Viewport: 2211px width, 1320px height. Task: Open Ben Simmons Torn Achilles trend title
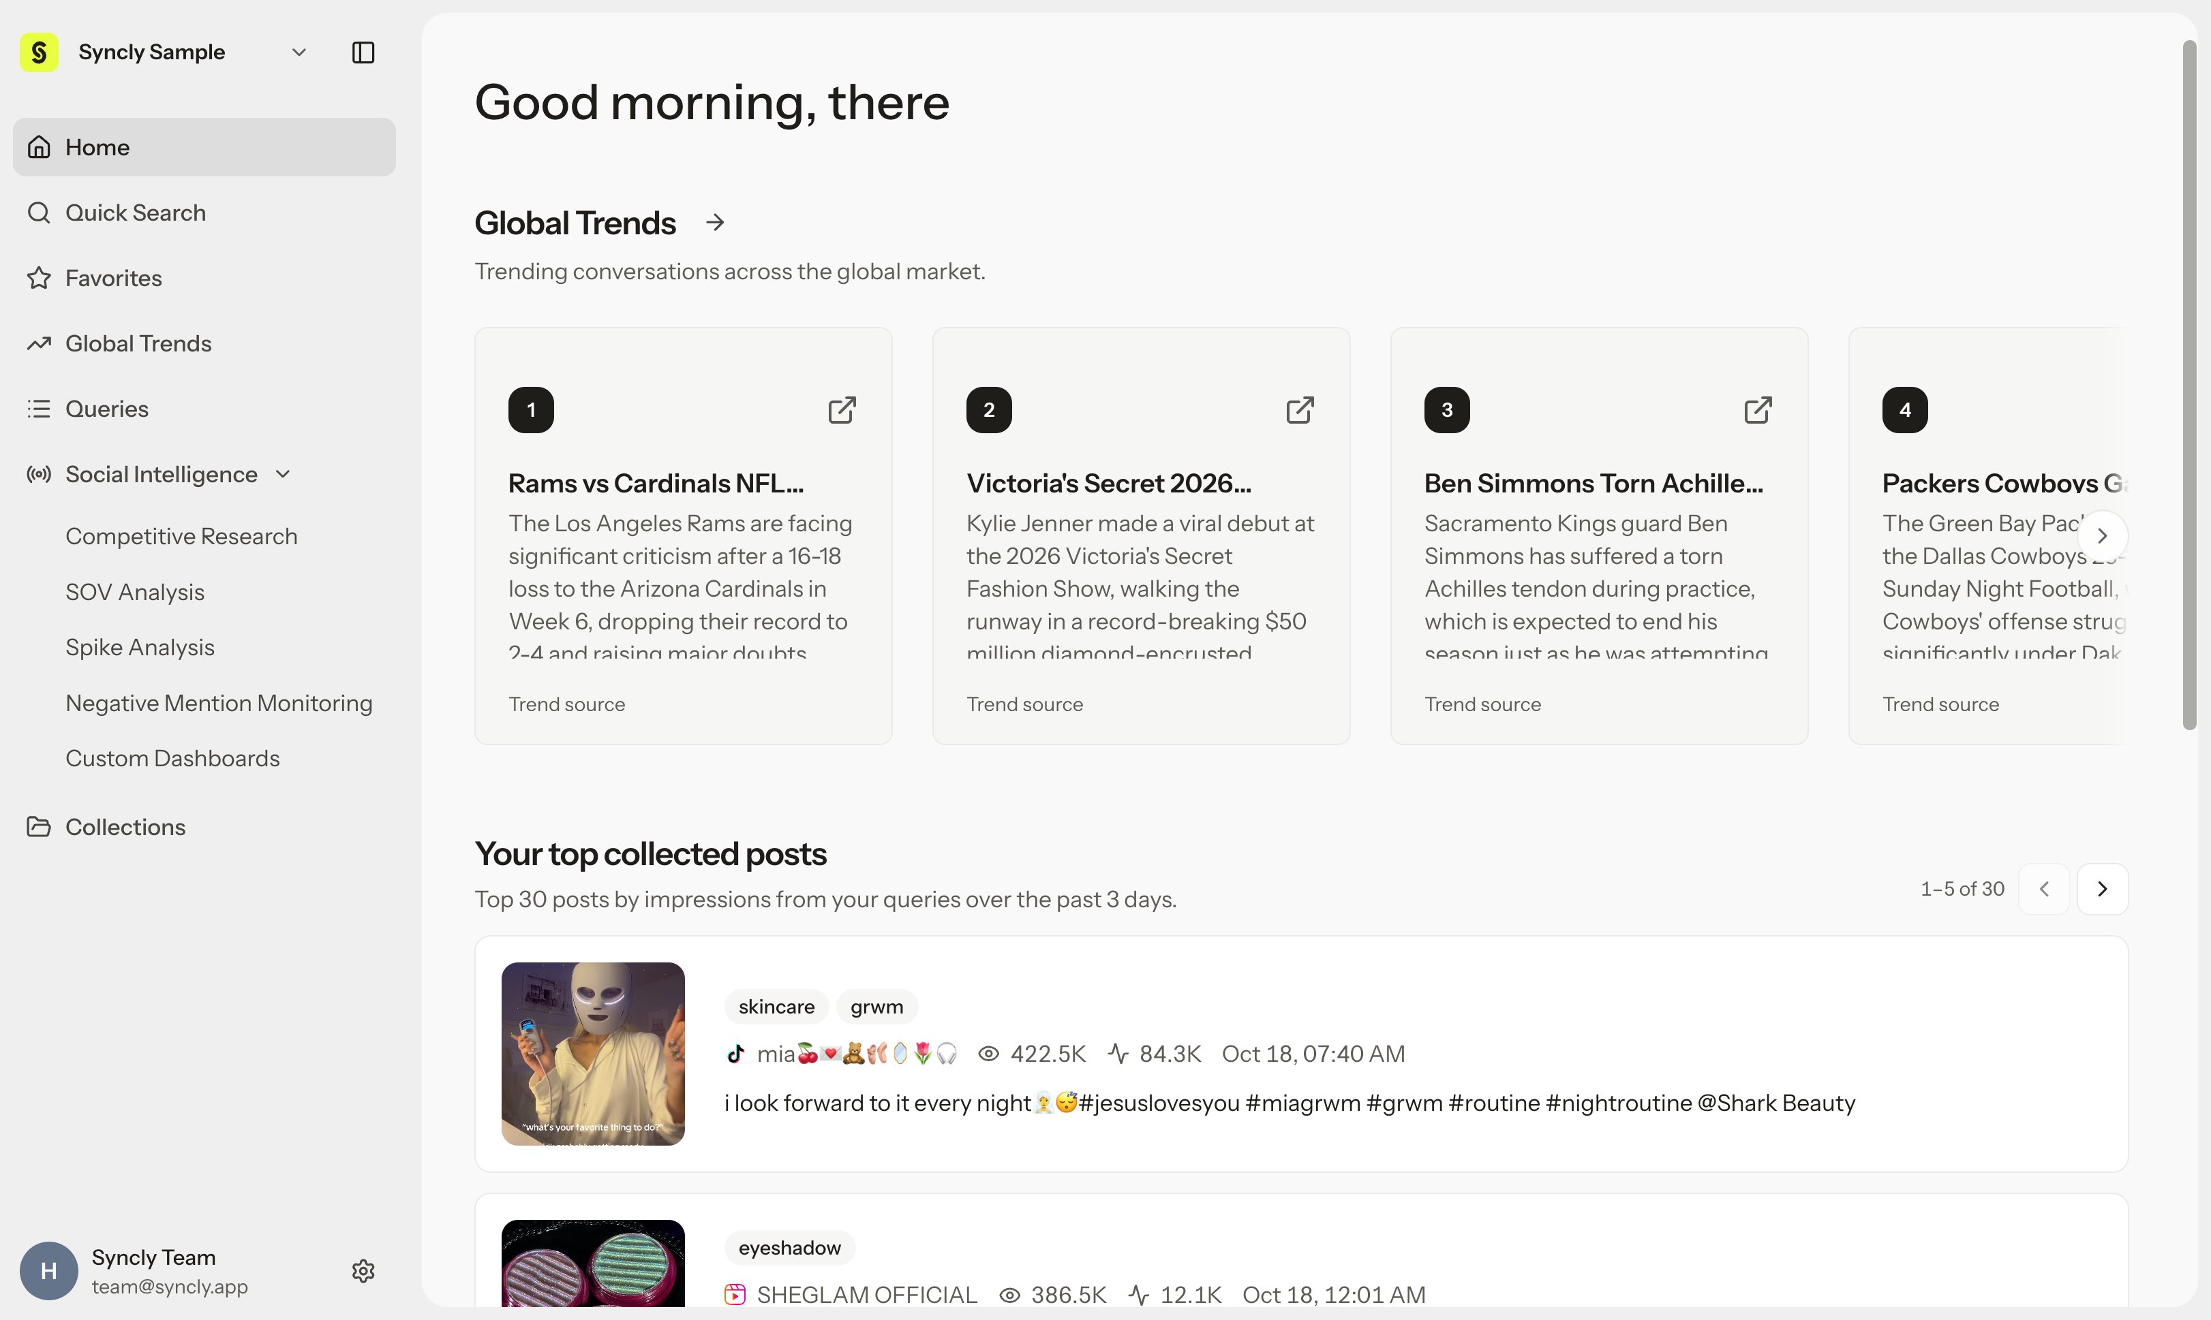point(1594,483)
